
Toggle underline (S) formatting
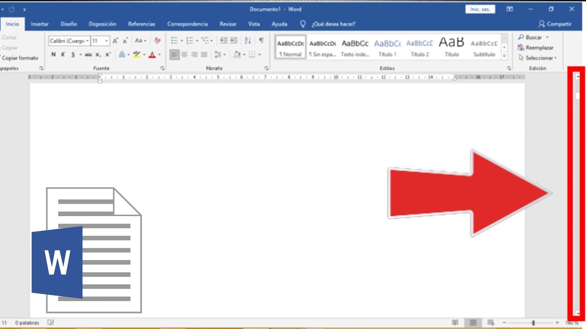pos(73,54)
